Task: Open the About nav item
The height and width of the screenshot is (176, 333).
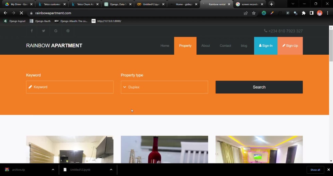Action: pos(205,46)
